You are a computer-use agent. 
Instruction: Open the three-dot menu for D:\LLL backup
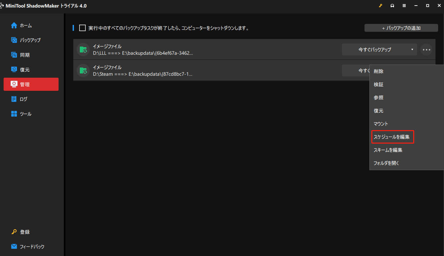(426, 49)
